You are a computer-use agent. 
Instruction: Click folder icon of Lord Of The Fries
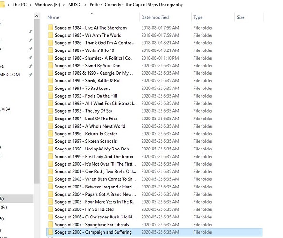[51, 119]
